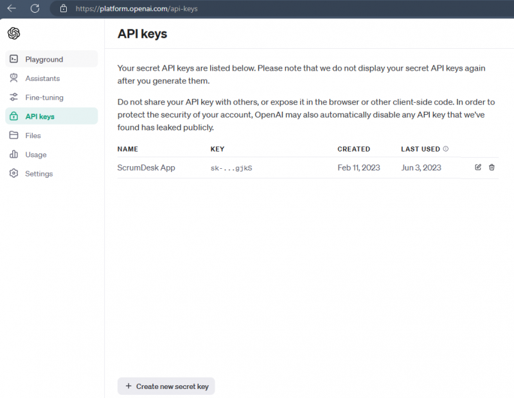Create a new secret key

click(166, 386)
